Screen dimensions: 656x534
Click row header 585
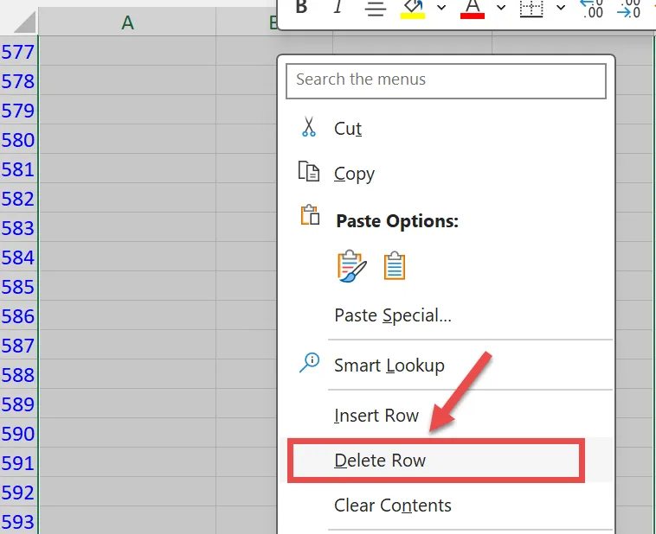[18, 287]
